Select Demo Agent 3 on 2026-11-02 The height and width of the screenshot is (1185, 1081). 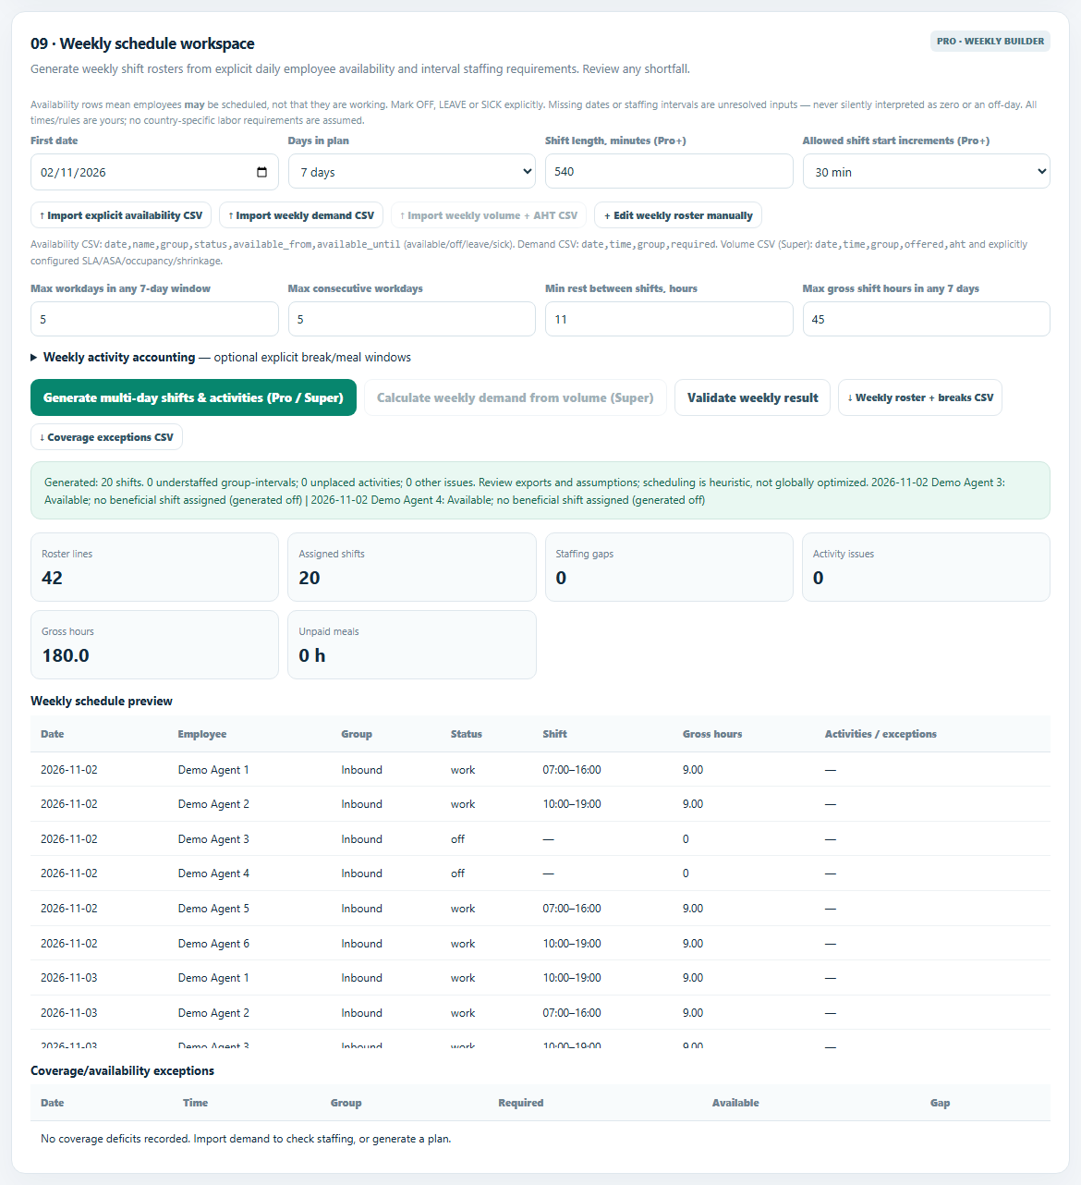pyautogui.click(x=540, y=839)
